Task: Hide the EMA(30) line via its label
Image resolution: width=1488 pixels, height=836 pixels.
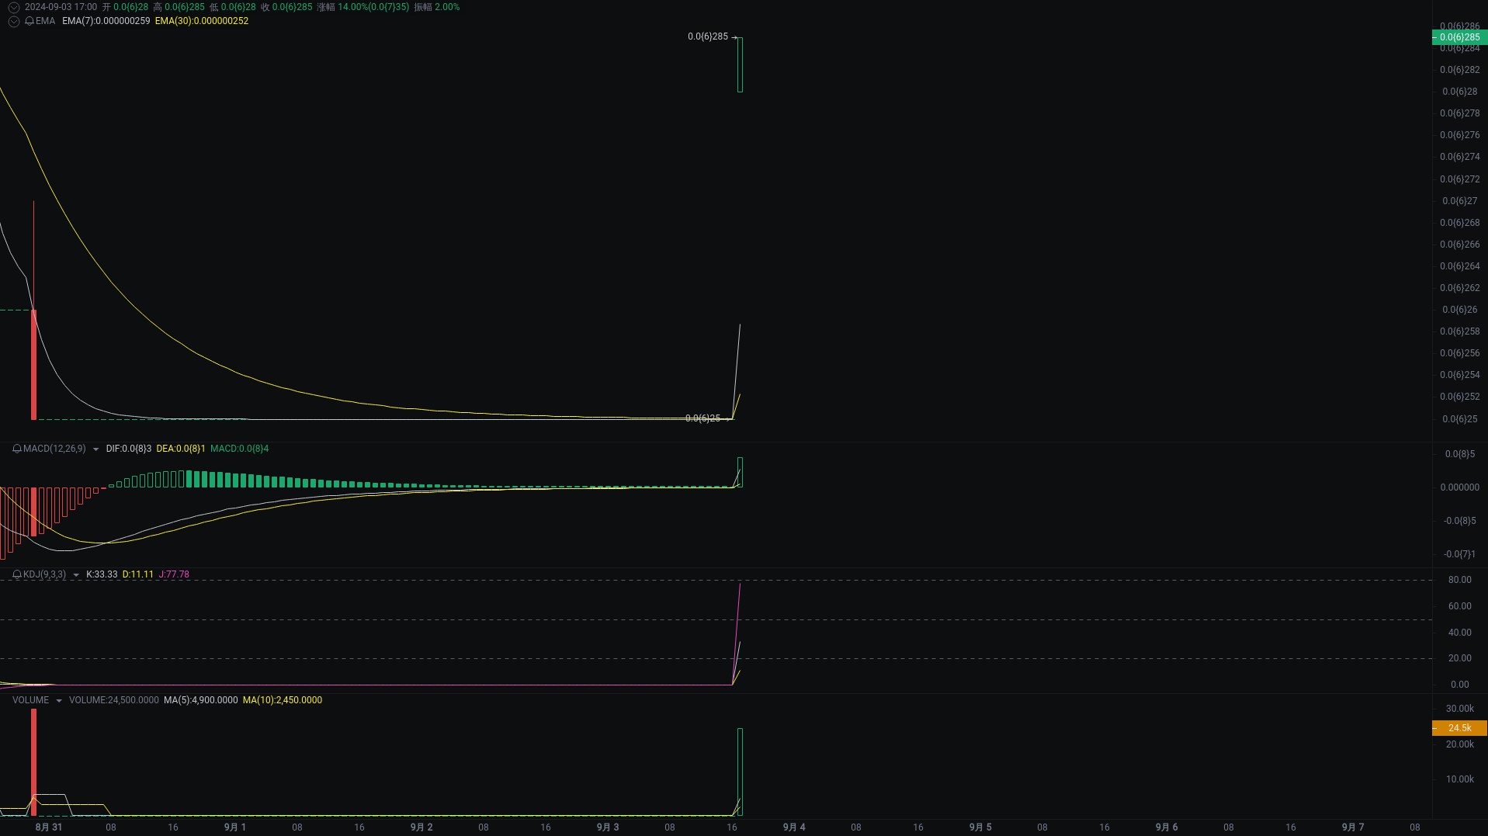Action: (201, 21)
